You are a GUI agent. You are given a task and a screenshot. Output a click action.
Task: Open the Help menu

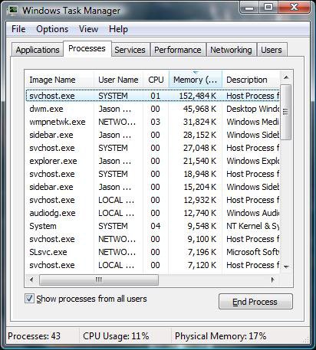coord(118,29)
